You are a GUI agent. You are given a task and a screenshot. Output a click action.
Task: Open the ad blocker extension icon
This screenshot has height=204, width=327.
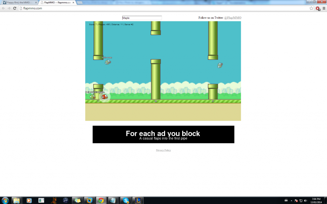(x=318, y=8)
